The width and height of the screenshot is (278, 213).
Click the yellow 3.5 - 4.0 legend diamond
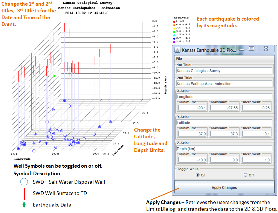174,29
